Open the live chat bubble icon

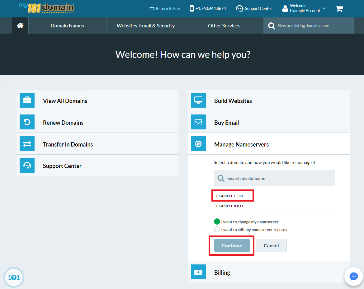tap(353, 276)
